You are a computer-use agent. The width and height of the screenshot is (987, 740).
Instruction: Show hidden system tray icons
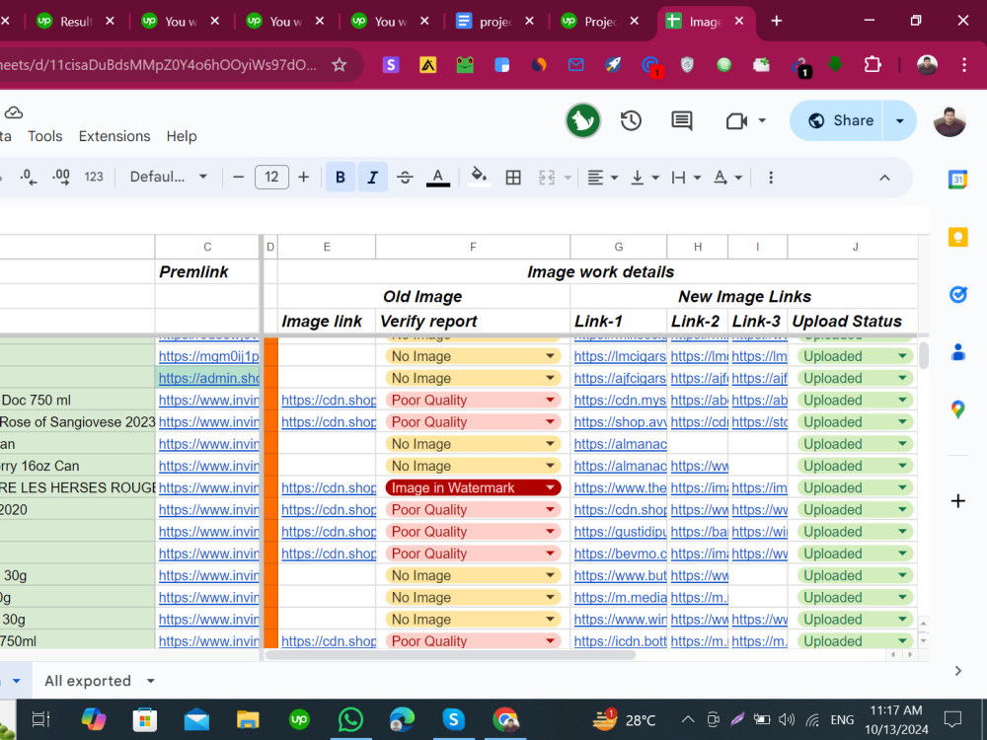click(x=688, y=718)
